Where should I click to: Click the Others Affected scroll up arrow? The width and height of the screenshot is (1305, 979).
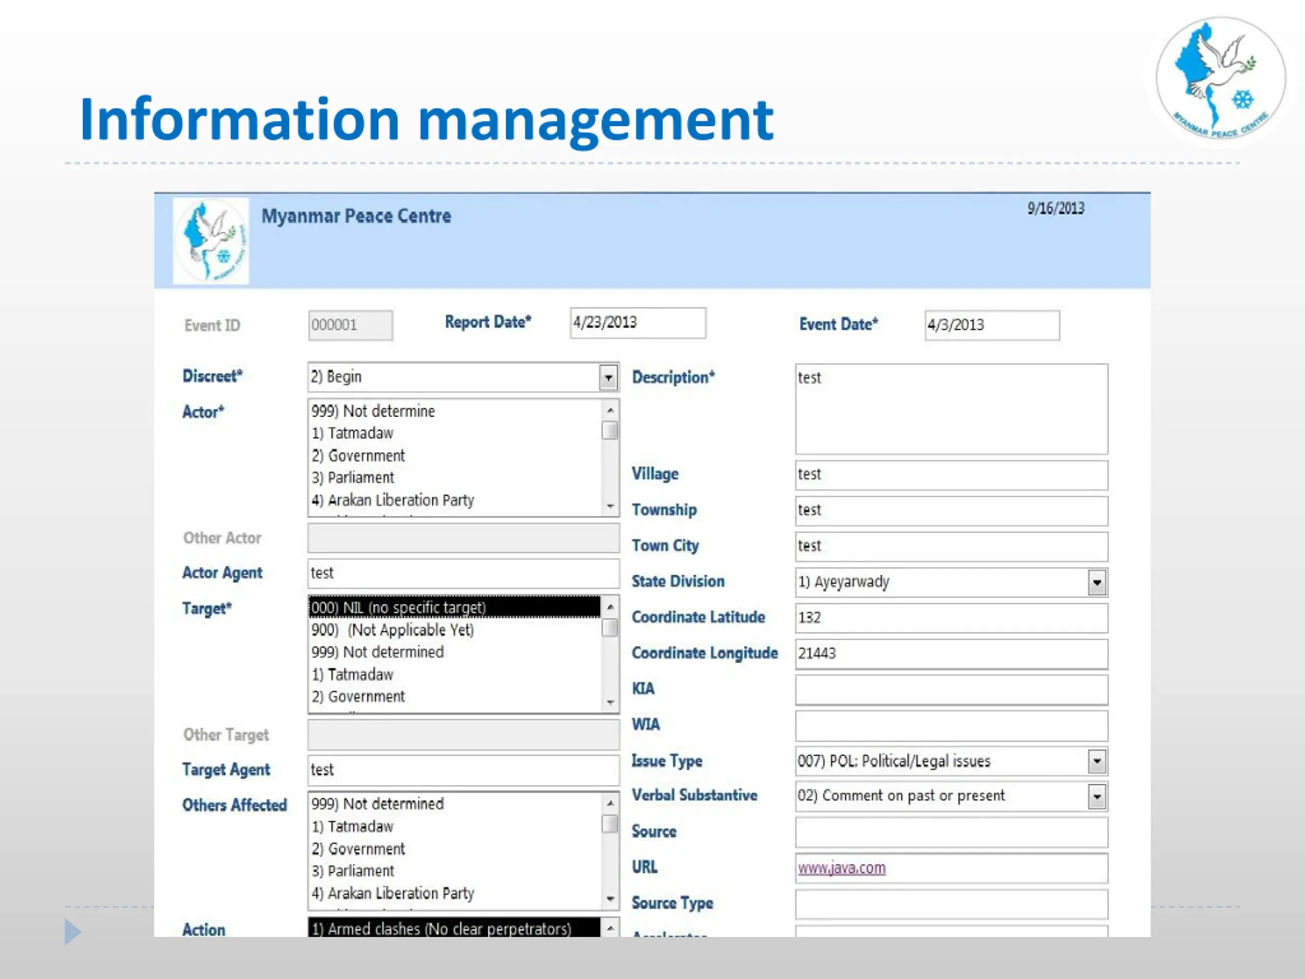(610, 803)
